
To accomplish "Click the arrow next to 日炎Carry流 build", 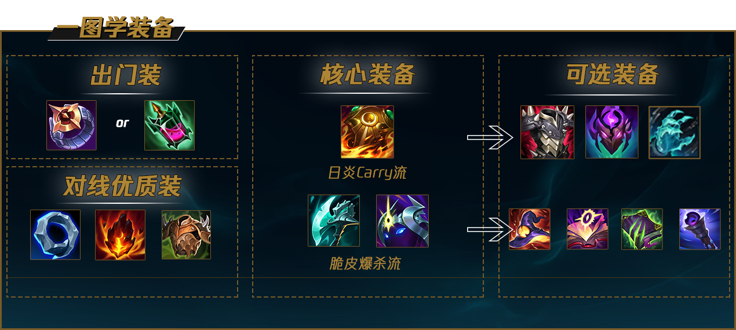I will click(490, 137).
